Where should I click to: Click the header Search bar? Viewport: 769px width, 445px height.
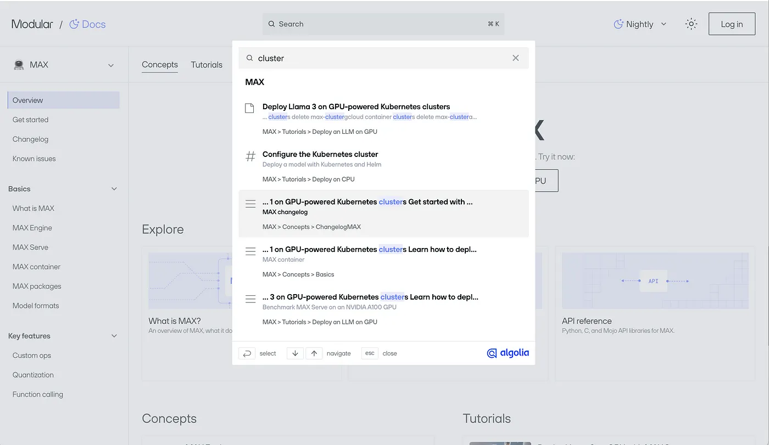click(383, 24)
